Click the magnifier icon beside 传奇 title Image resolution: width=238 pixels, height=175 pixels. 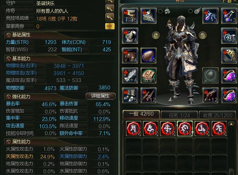(110, 9)
